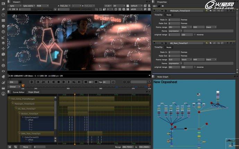Toggle proxy mode button in viewer
This screenshot has height=149, width=239.
pyautogui.click(x=104, y=9)
